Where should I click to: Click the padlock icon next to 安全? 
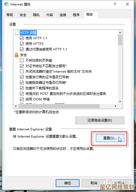point(16,55)
